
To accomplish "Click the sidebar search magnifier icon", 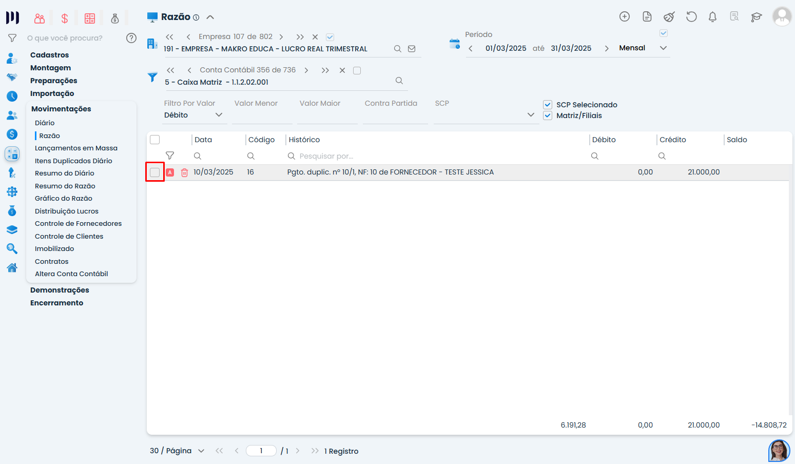I will pos(12,249).
